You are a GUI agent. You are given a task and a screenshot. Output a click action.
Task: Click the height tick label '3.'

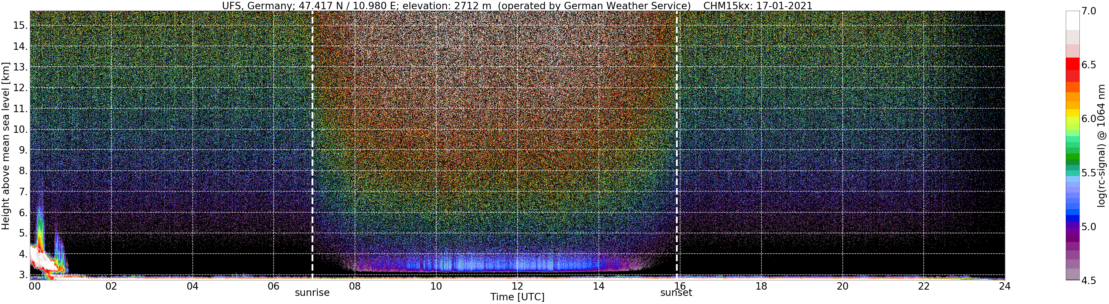(x=23, y=274)
